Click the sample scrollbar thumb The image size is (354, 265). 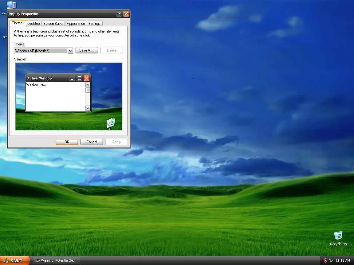88,90
